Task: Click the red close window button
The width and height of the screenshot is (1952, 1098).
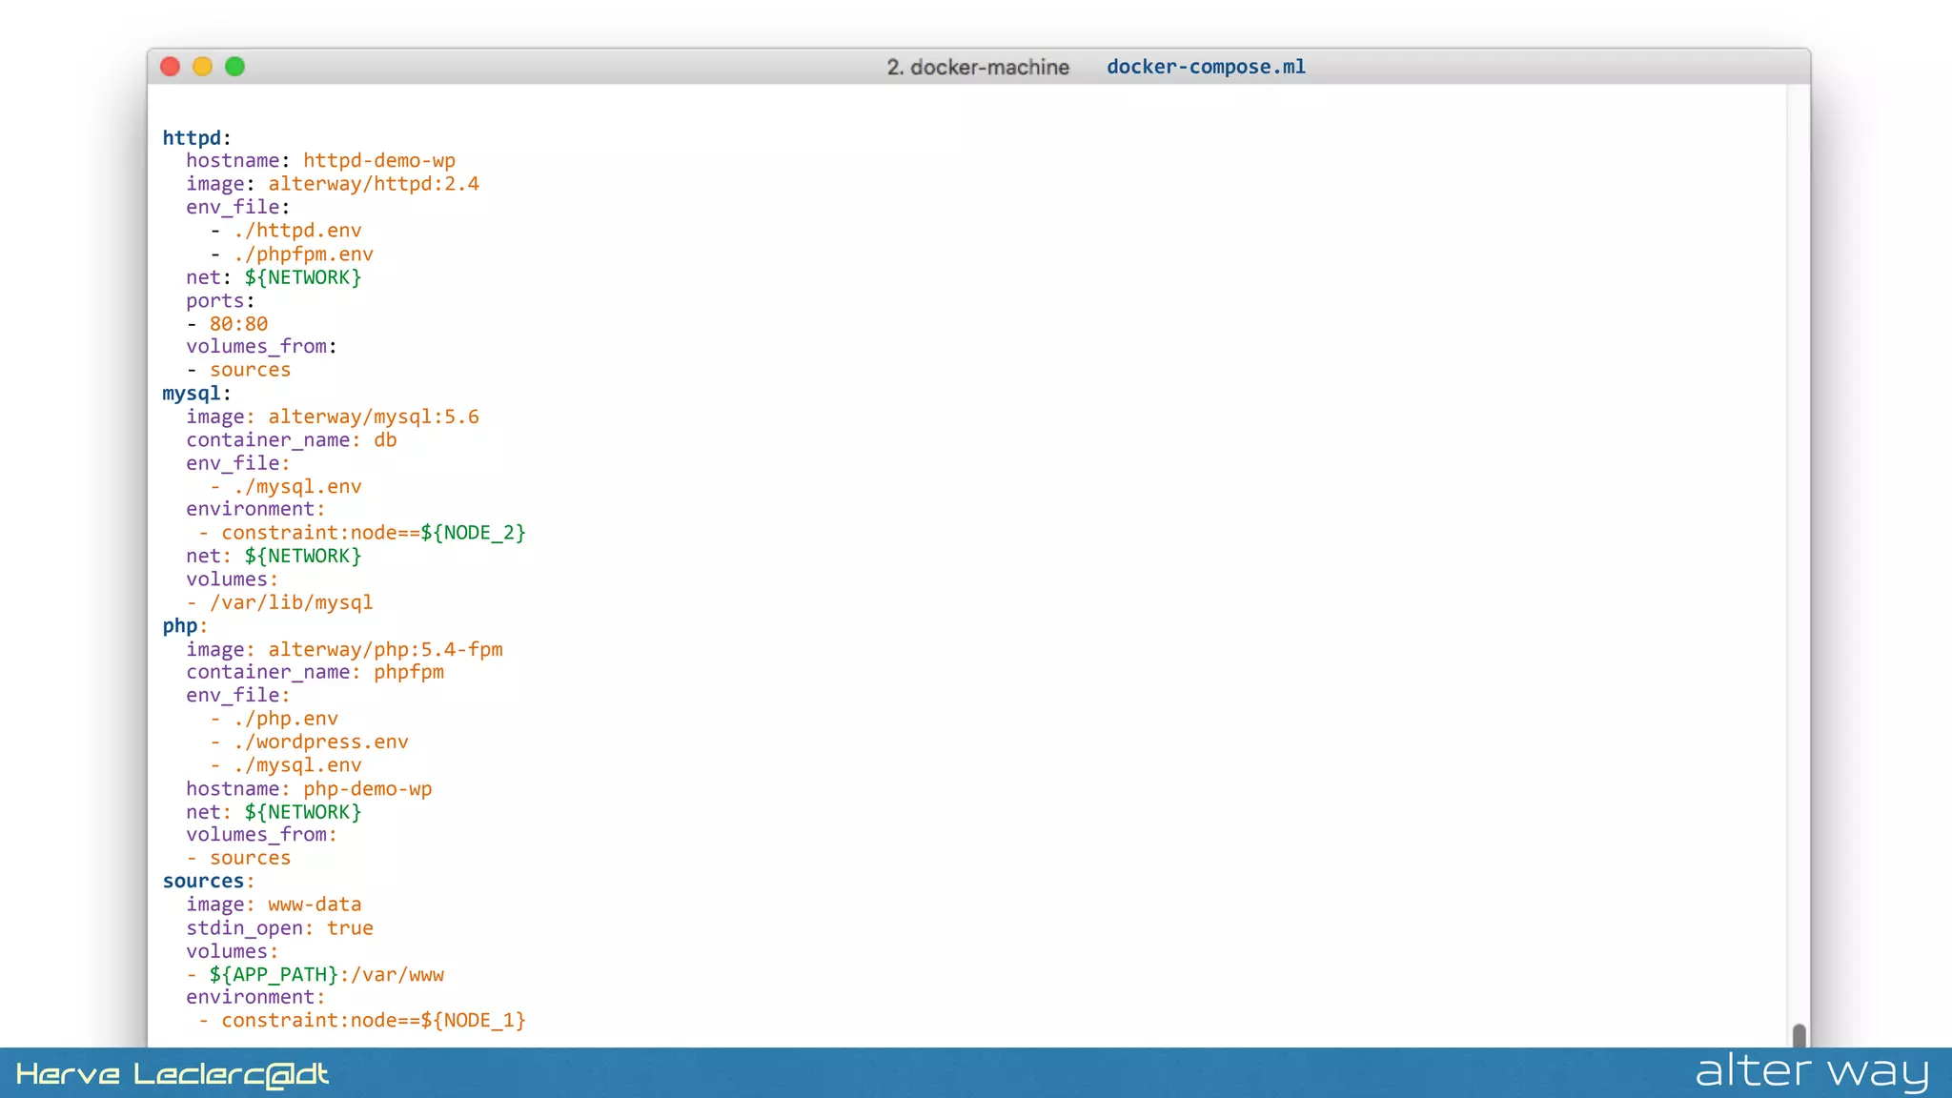Action: (x=171, y=67)
